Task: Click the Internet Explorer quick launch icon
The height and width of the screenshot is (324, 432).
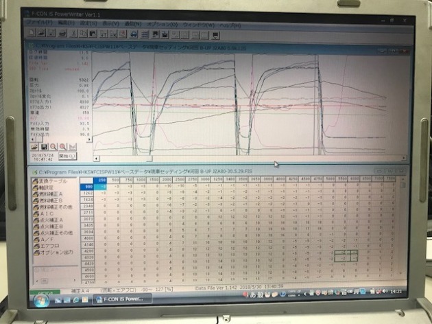Action: tap(75, 300)
